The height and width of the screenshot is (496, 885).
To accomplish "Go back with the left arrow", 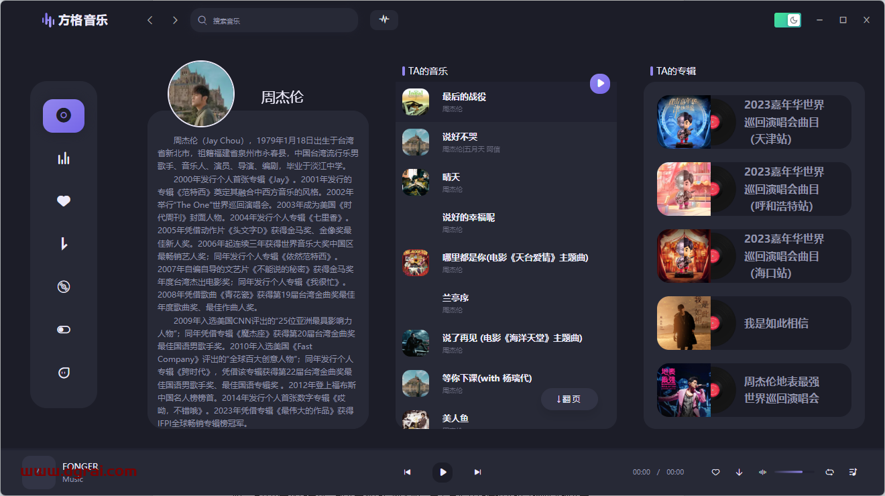I will coord(150,20).
